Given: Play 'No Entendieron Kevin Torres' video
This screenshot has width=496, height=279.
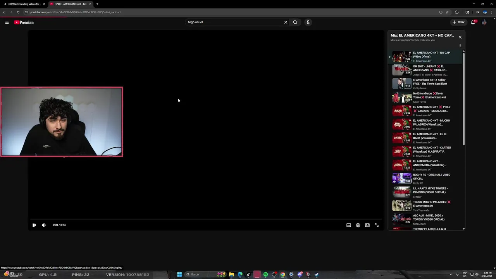Looking at the screenshot, I should 425,97.
